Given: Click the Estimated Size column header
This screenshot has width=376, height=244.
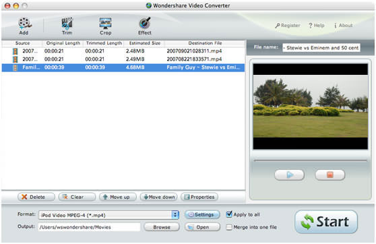Looking at the screenshot, I should 145,43.
